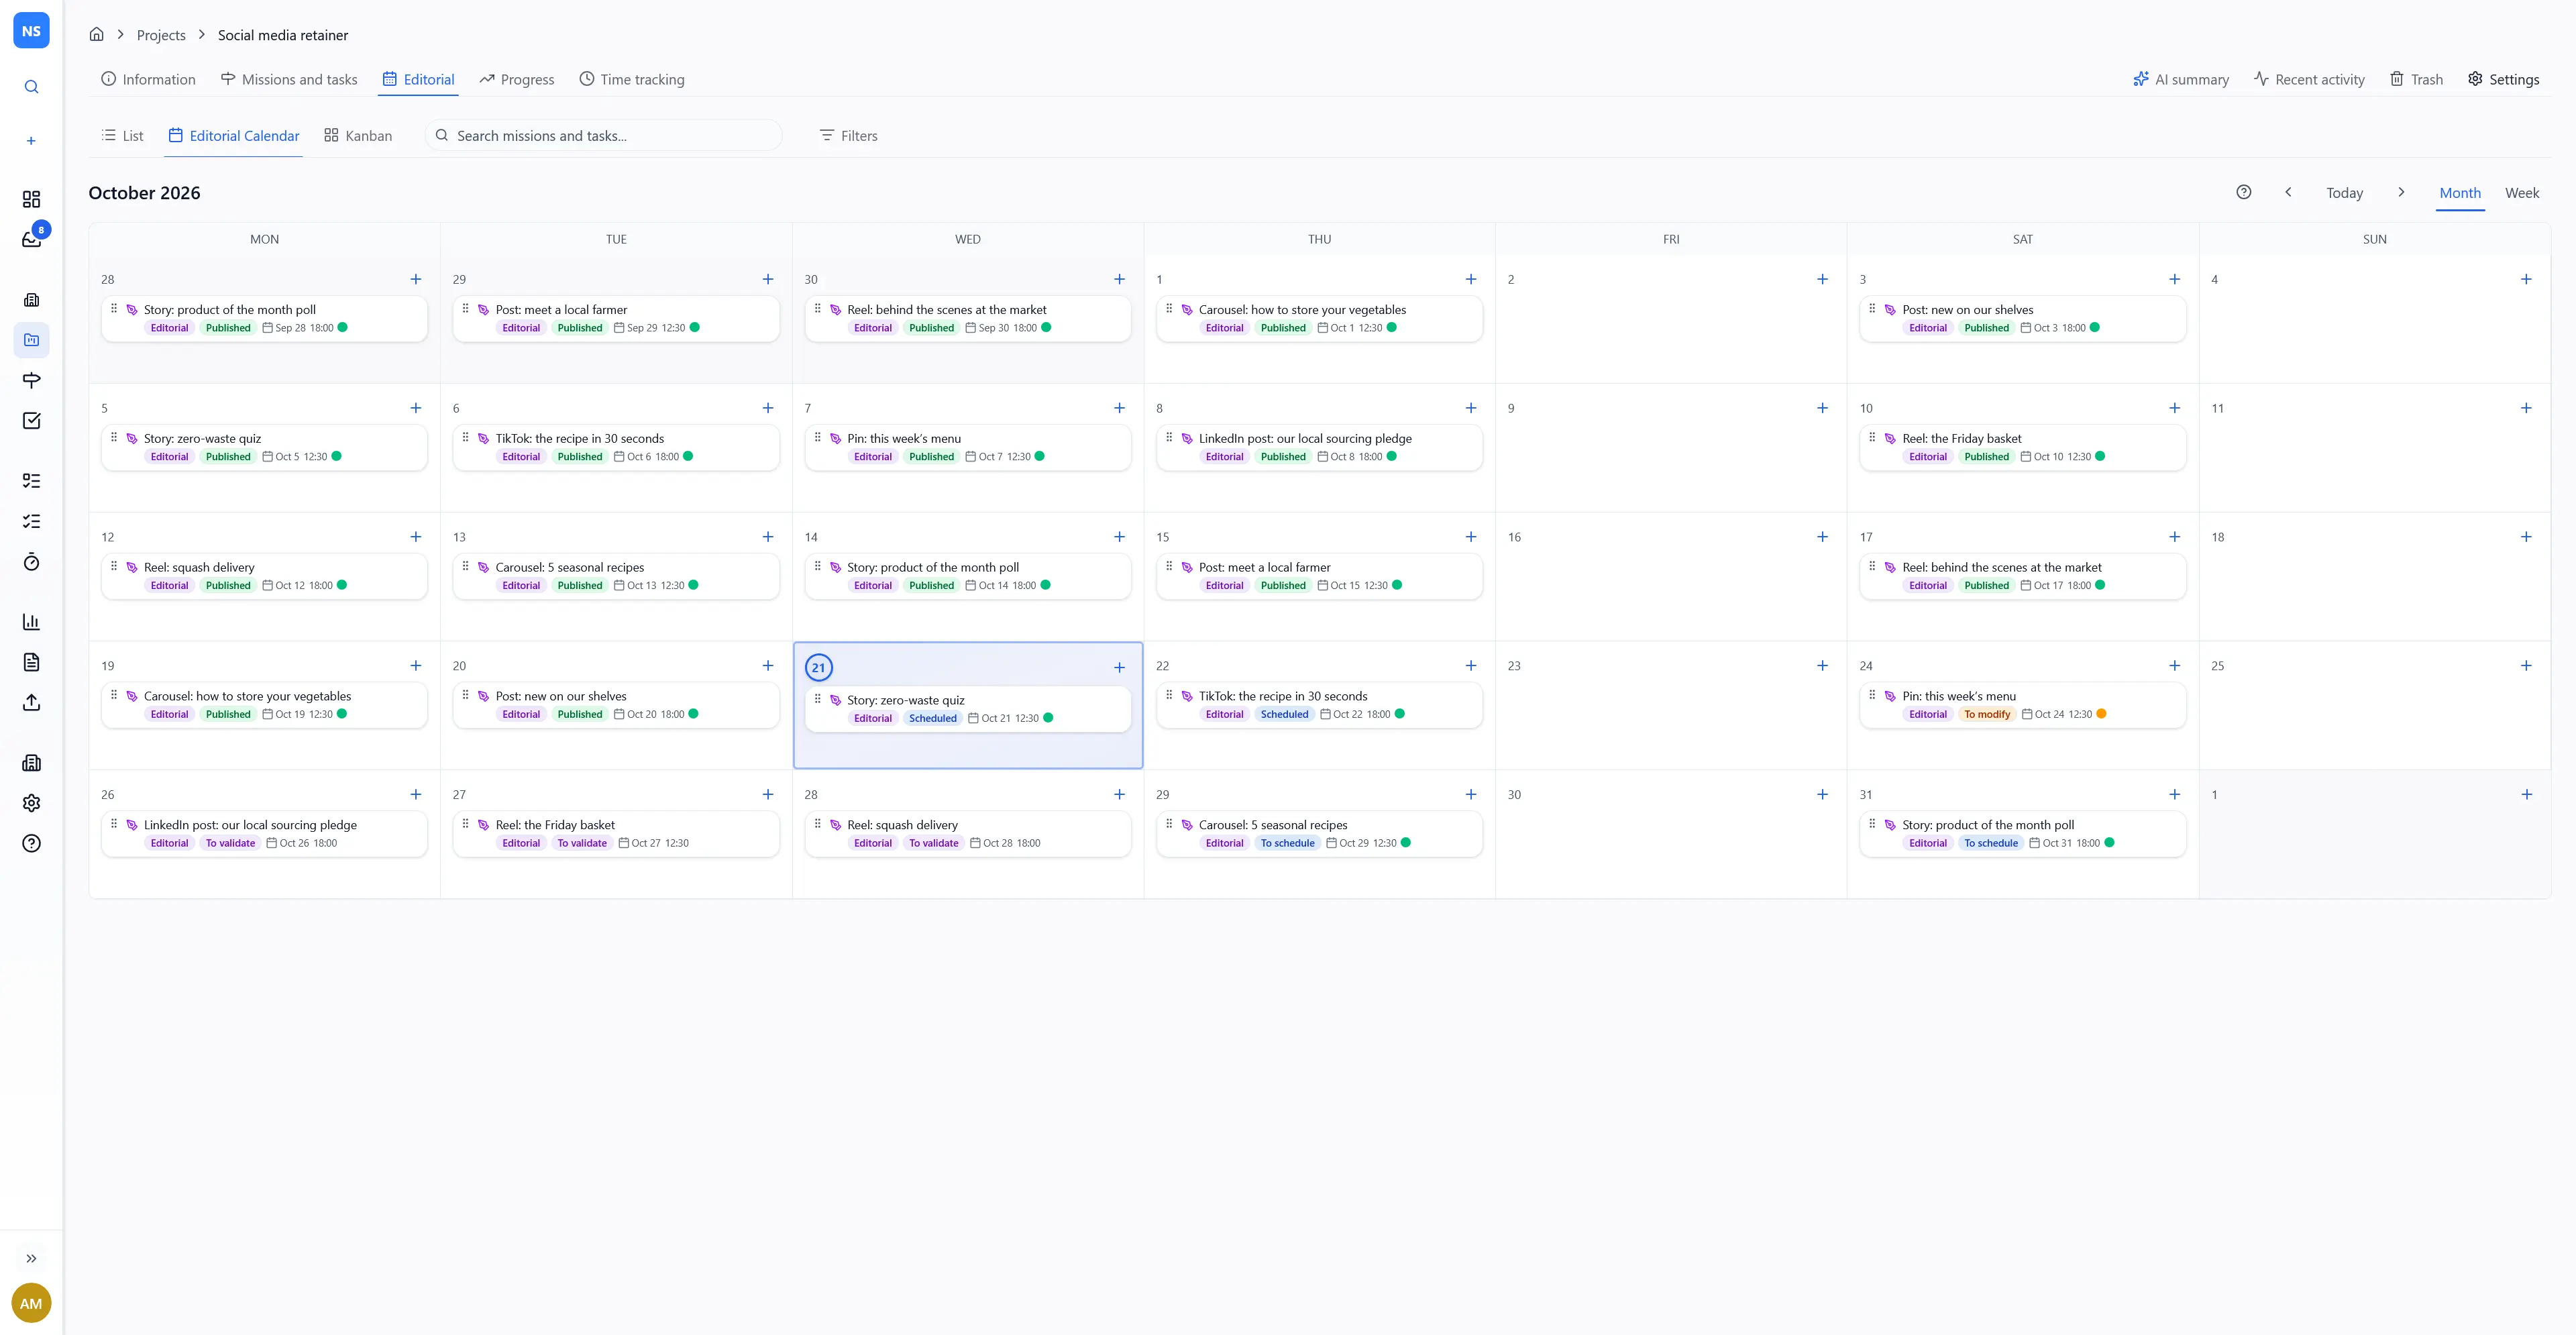The width and height of the screenshot is (2576, 1335).
Task: Open the search icon in left sidebar
Action: [x=31, y=87]
